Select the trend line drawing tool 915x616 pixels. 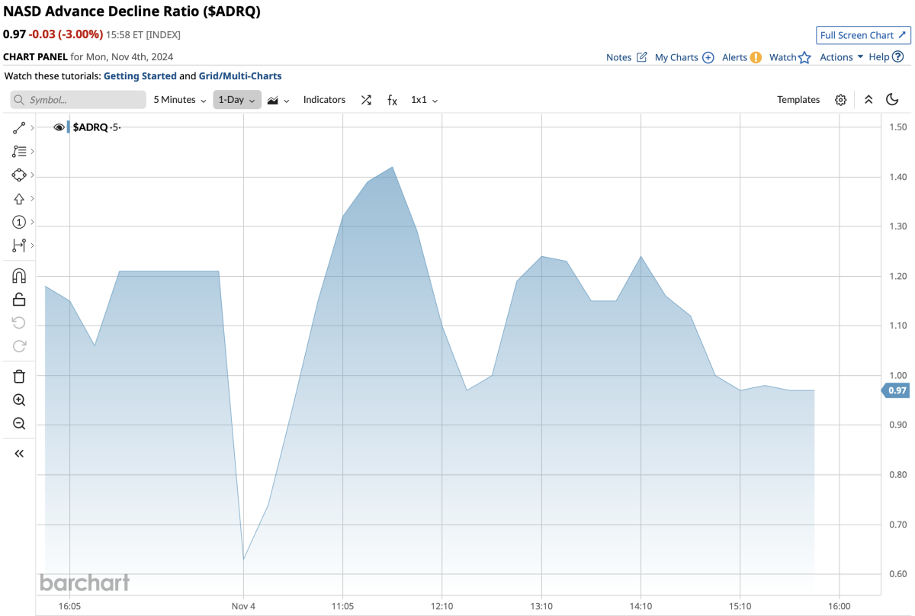tap(19, 128)
